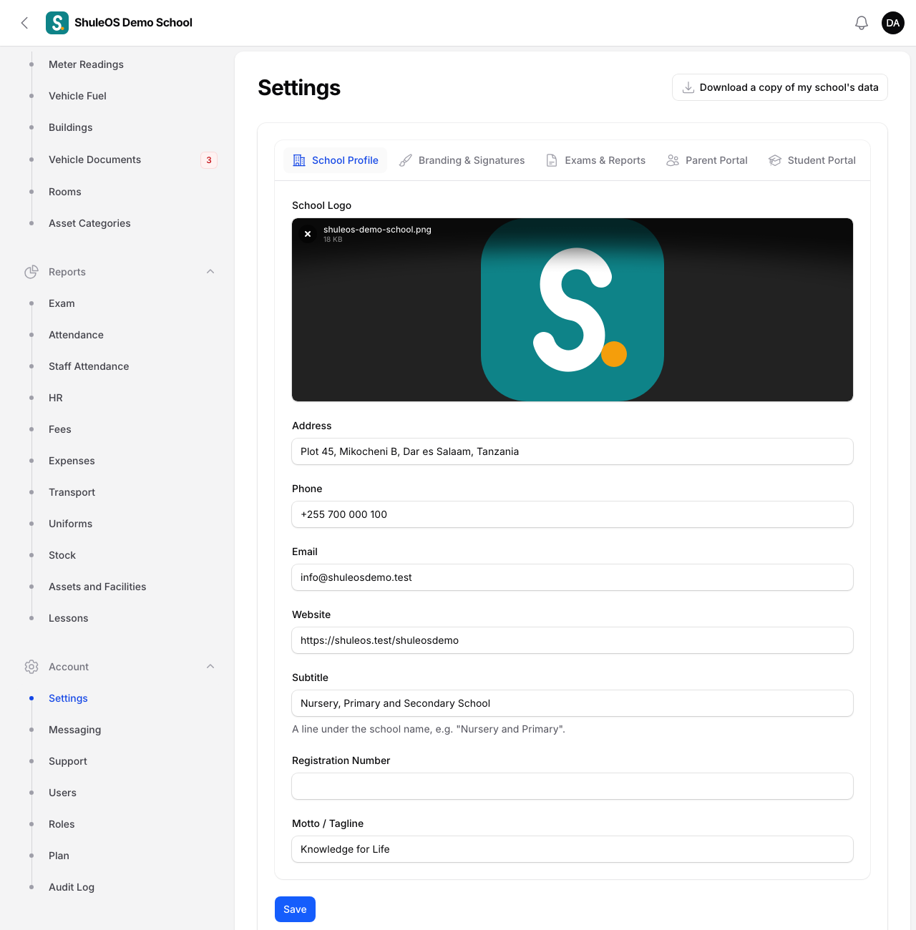This screenshot has width=916, height=930.
Task: Click Download a copy of my school's data
Action: (x=780, y=87)
